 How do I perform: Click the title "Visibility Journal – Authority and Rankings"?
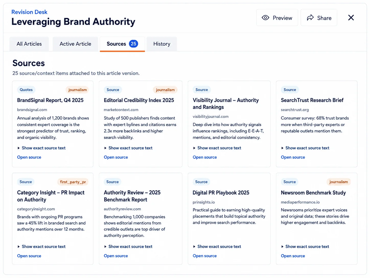tap(226, 104)
